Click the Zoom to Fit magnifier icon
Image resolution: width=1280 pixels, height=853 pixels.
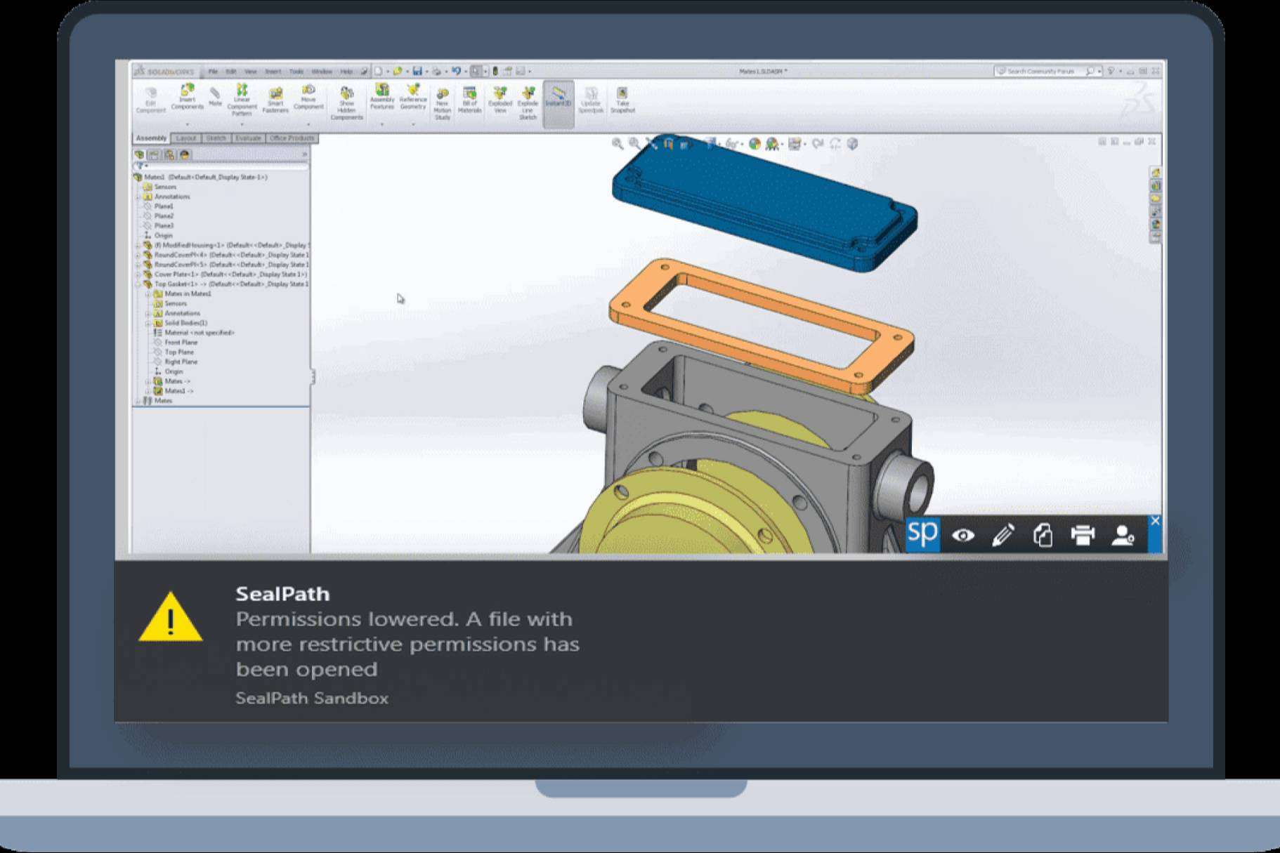coord(618,144)
